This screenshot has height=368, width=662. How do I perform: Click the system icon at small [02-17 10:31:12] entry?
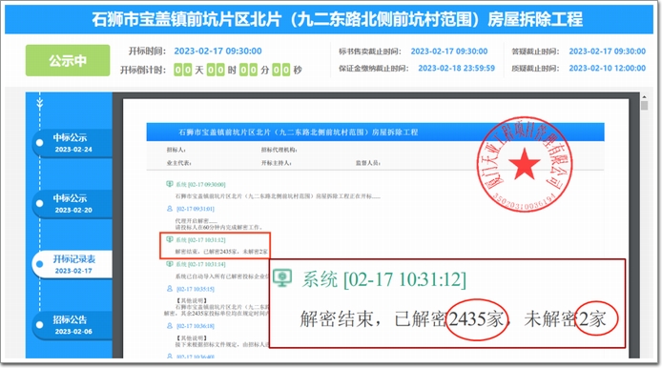[170, 239]
